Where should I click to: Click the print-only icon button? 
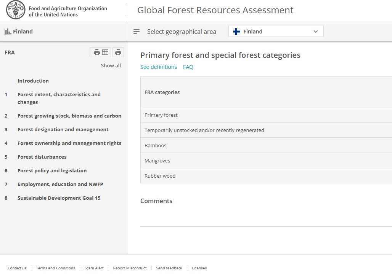pos(118,52)
